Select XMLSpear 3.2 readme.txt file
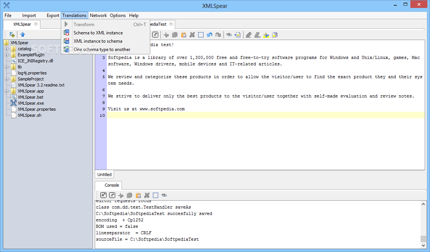 click(x=41, y=85)
